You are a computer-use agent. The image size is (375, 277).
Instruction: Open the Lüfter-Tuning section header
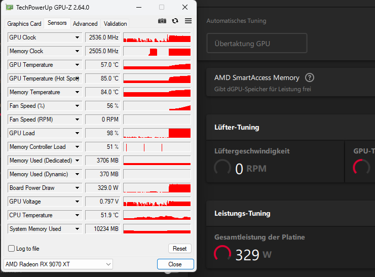pos(290,127)
